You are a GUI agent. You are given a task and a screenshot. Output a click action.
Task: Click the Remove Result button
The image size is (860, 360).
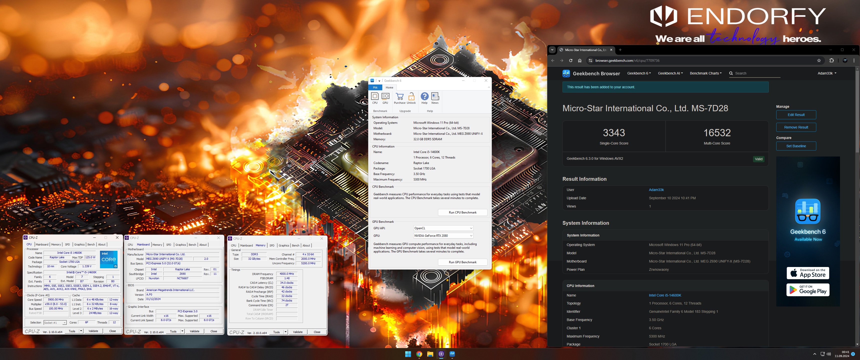click(x=796, y=127)
